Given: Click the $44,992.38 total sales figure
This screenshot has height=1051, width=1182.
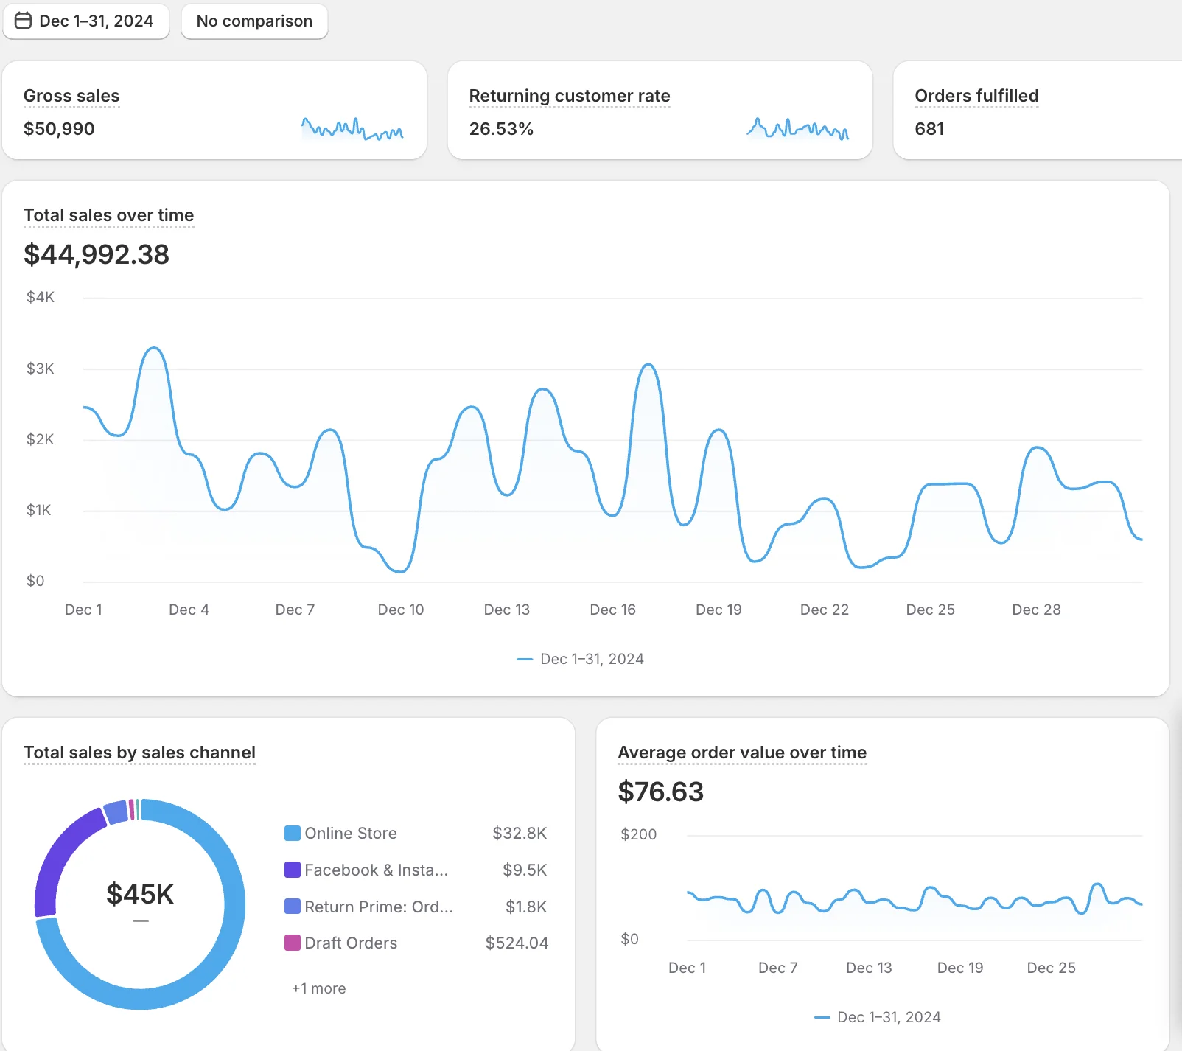Looking at the screenshot, I should click(x=97, y=255).
